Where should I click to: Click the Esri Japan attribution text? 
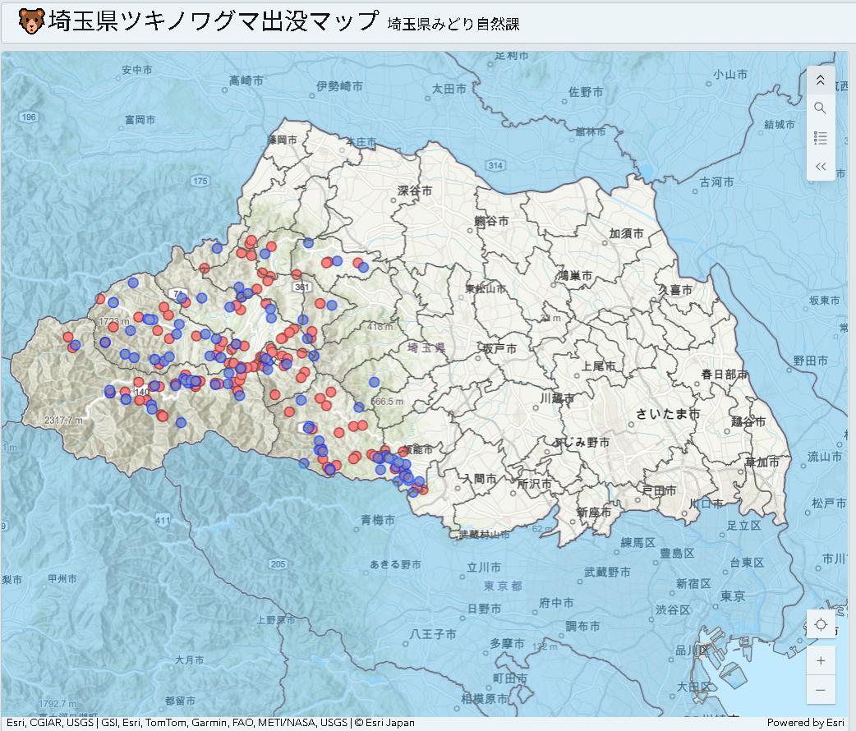tap(389, 723)
